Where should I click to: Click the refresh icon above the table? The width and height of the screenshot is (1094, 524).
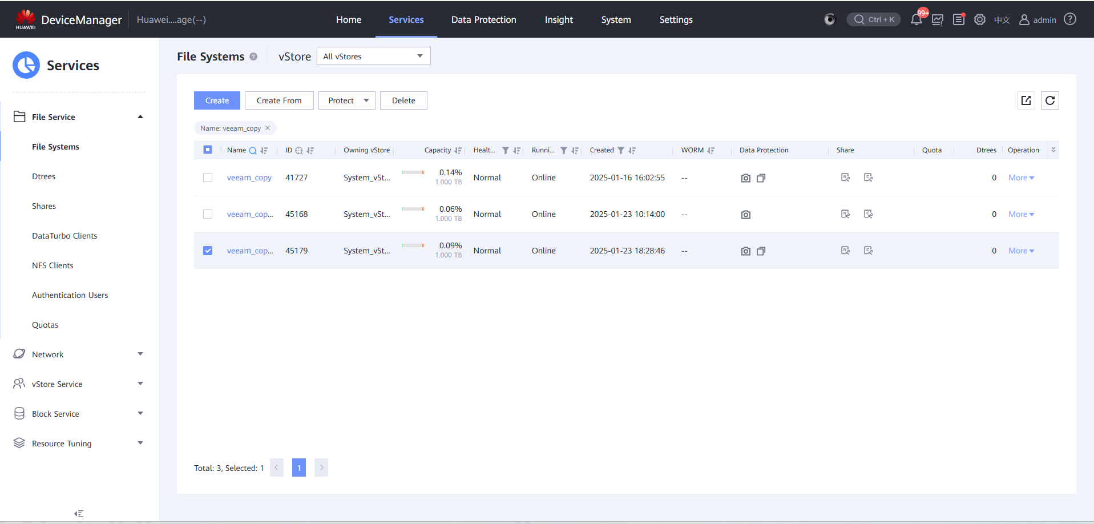(x=1049, y=100)
